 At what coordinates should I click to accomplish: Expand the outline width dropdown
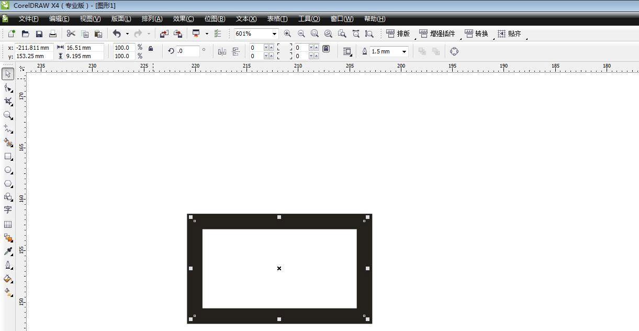[x=404, y=51]
